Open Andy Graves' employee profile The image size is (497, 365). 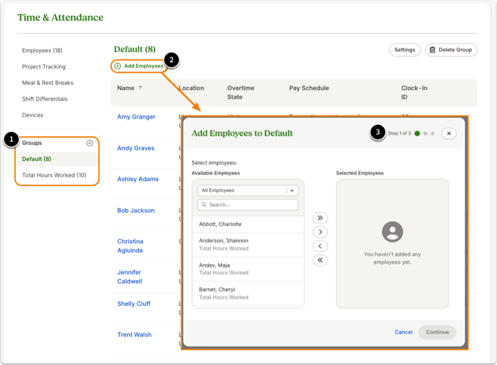[x=135, y=148]
